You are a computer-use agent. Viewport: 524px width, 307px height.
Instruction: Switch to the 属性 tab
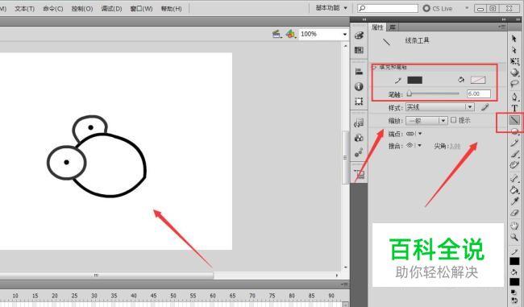click(377, 27)
